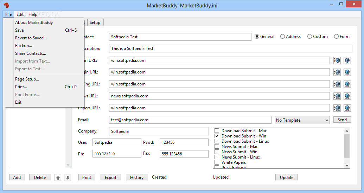Choose Print... in the File menu

pyautogui.click(x=44, y=87)
